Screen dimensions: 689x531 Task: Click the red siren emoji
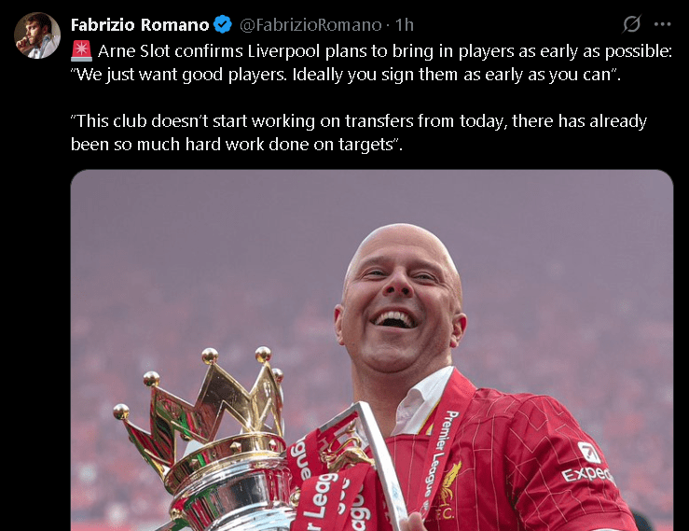81,51
